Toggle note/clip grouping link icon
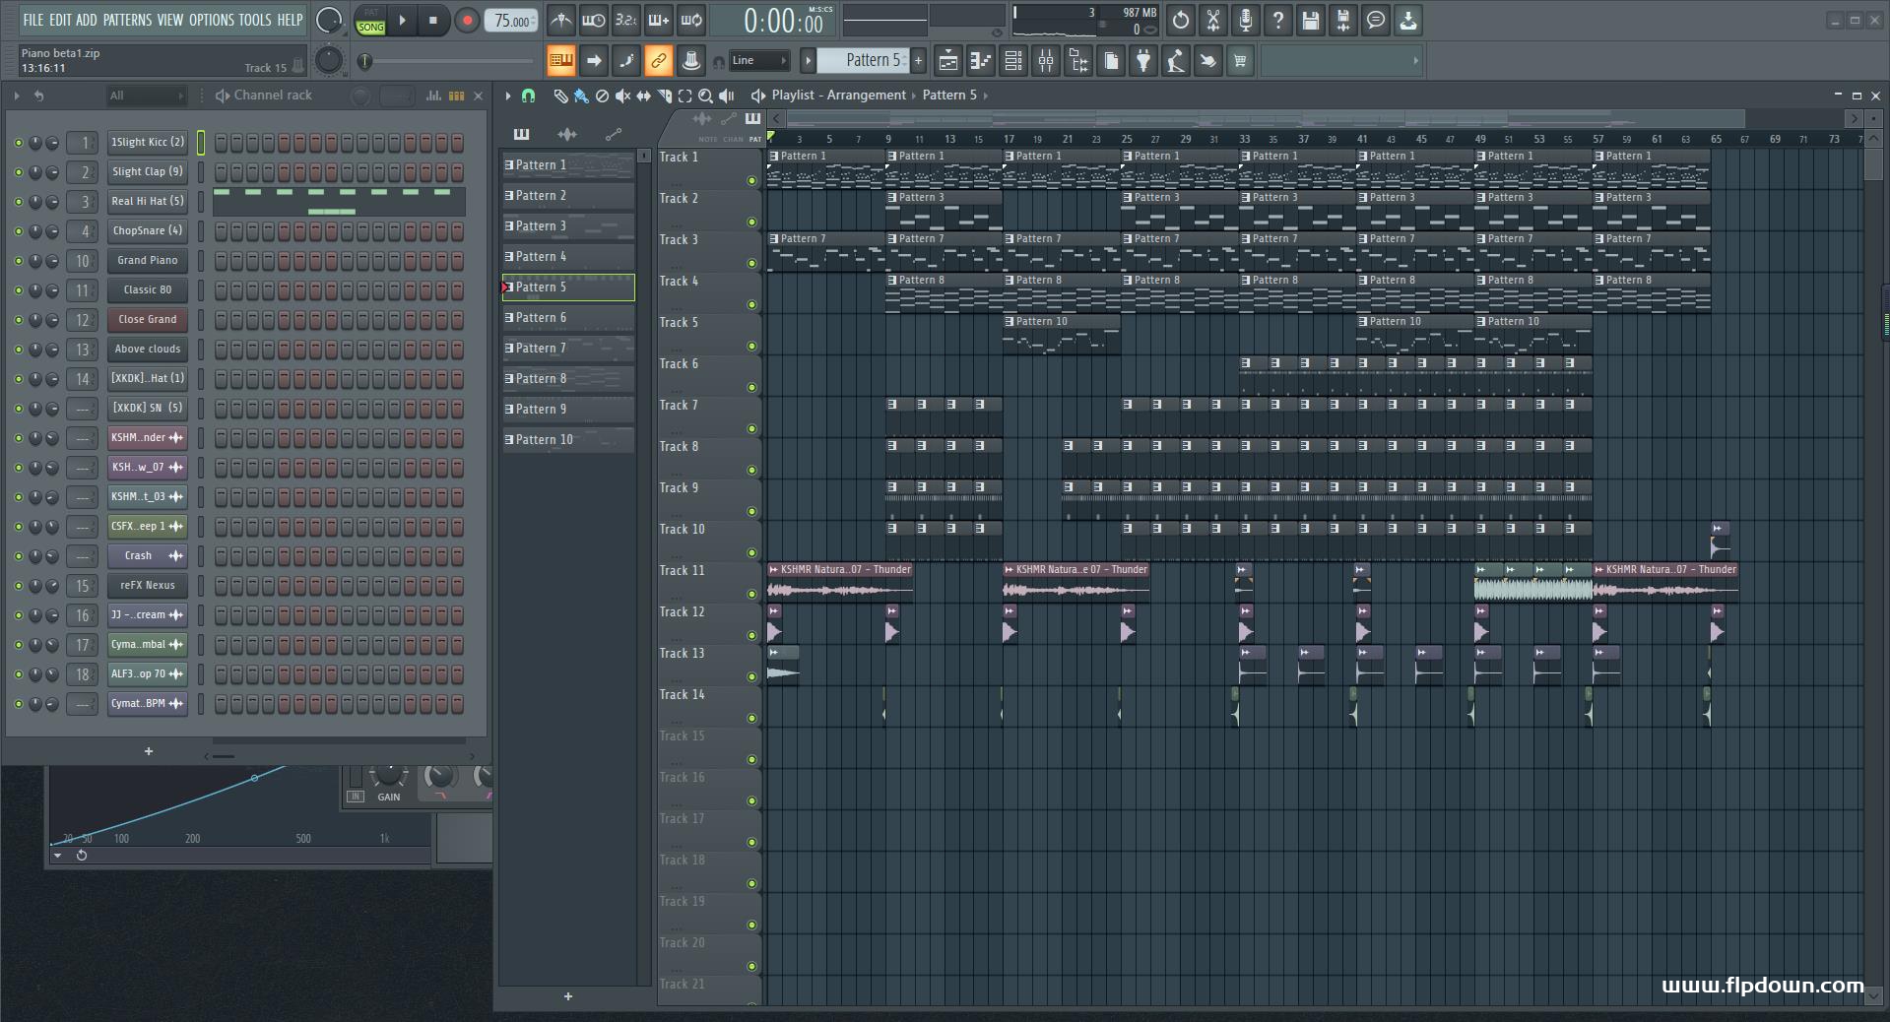The width and height of the screenshot is (1890, 1022). (659, 61)
